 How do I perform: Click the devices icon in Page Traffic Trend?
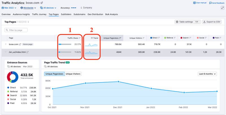pos(45,67)
